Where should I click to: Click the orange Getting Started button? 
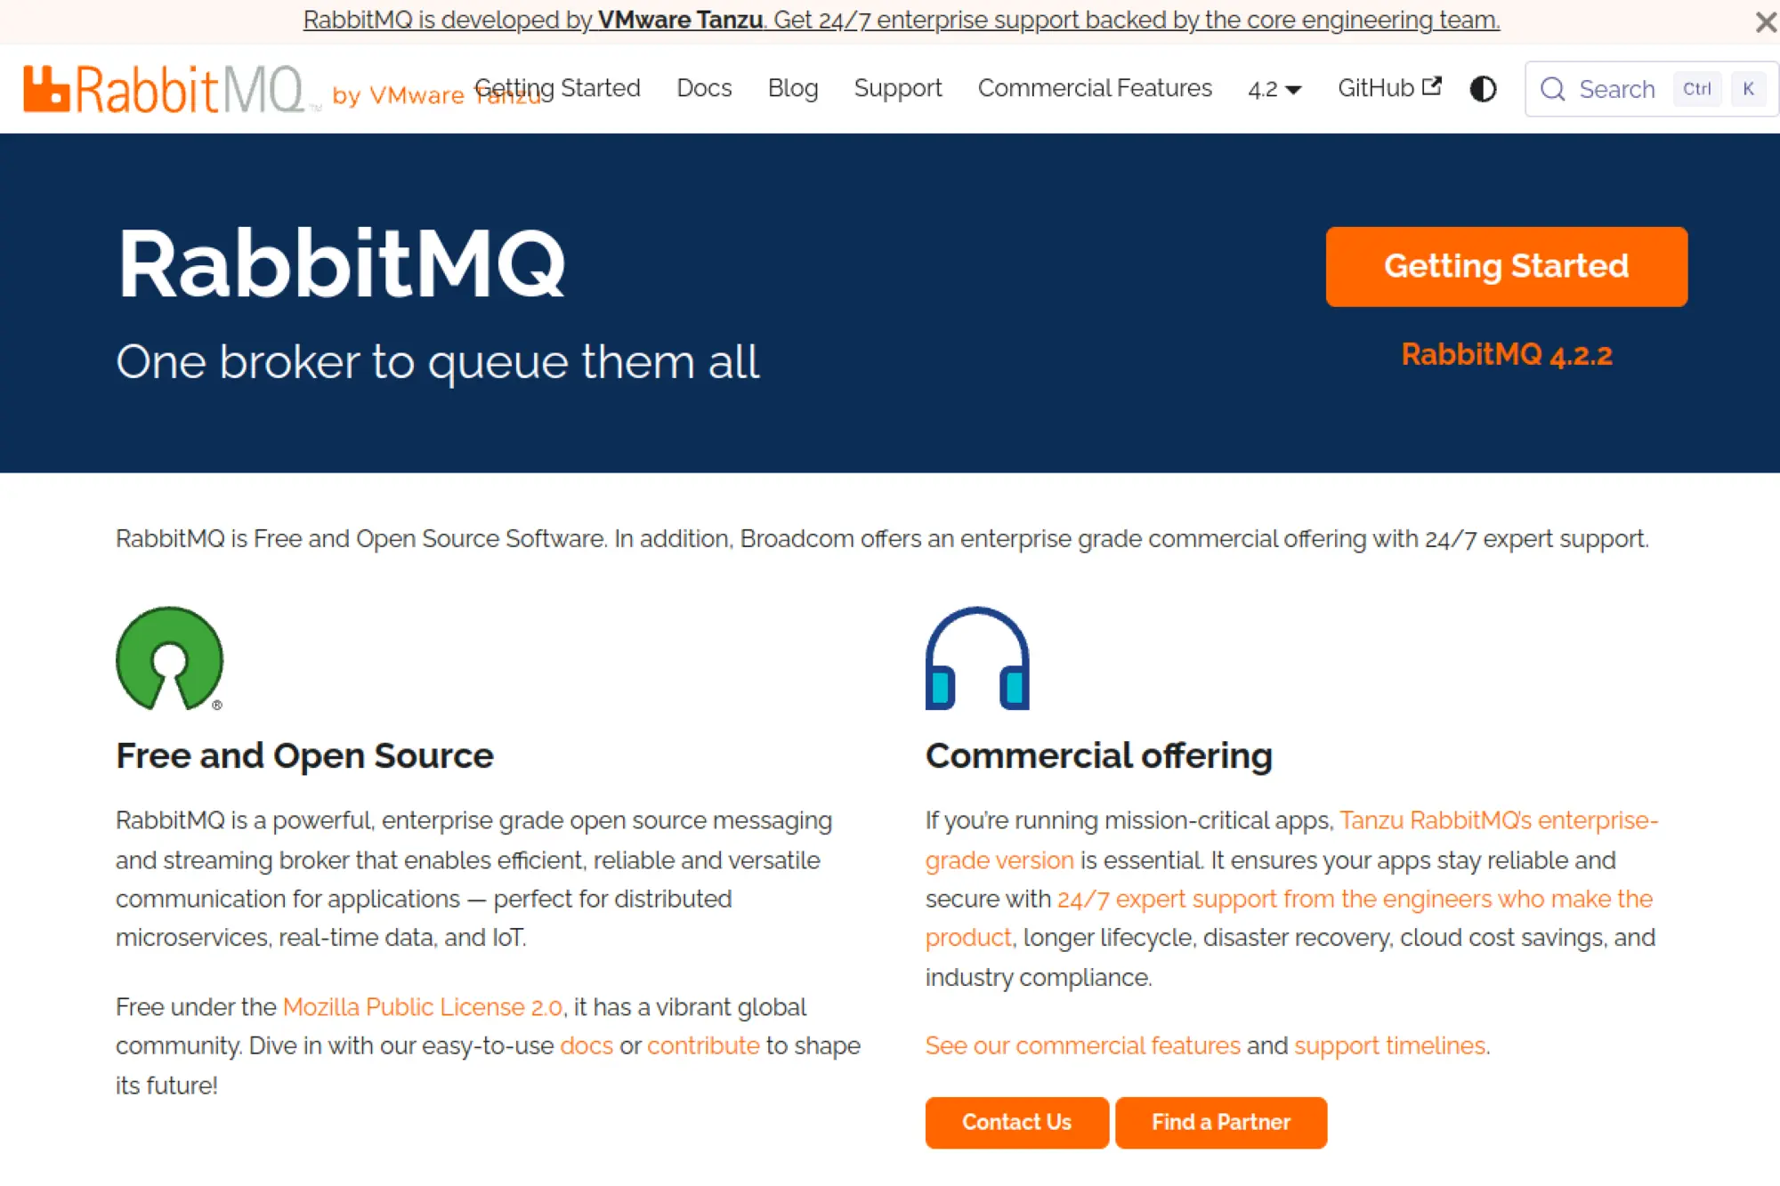coord(1506,266)
